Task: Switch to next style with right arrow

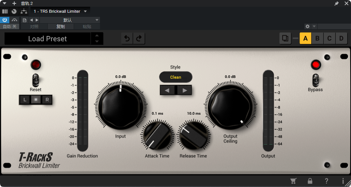Action: click(x=185, y=90)
